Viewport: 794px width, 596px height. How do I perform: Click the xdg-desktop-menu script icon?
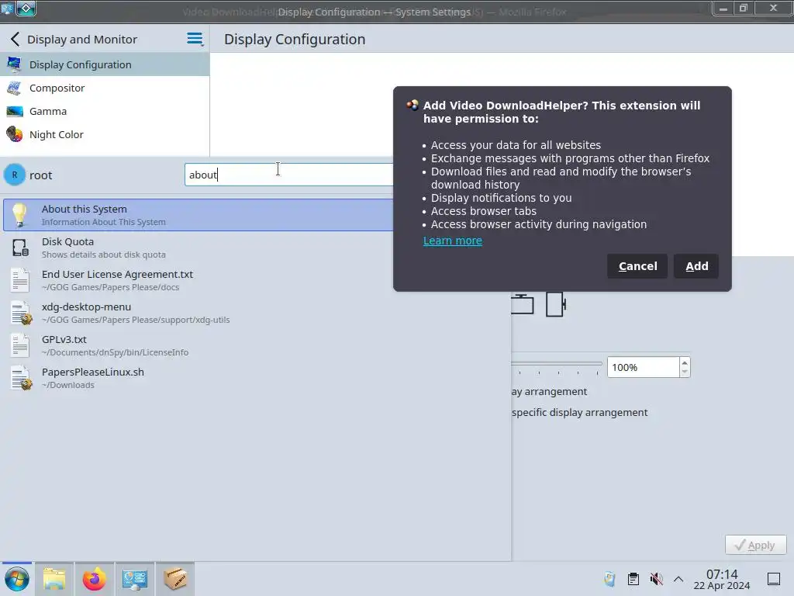pos(21,313)
